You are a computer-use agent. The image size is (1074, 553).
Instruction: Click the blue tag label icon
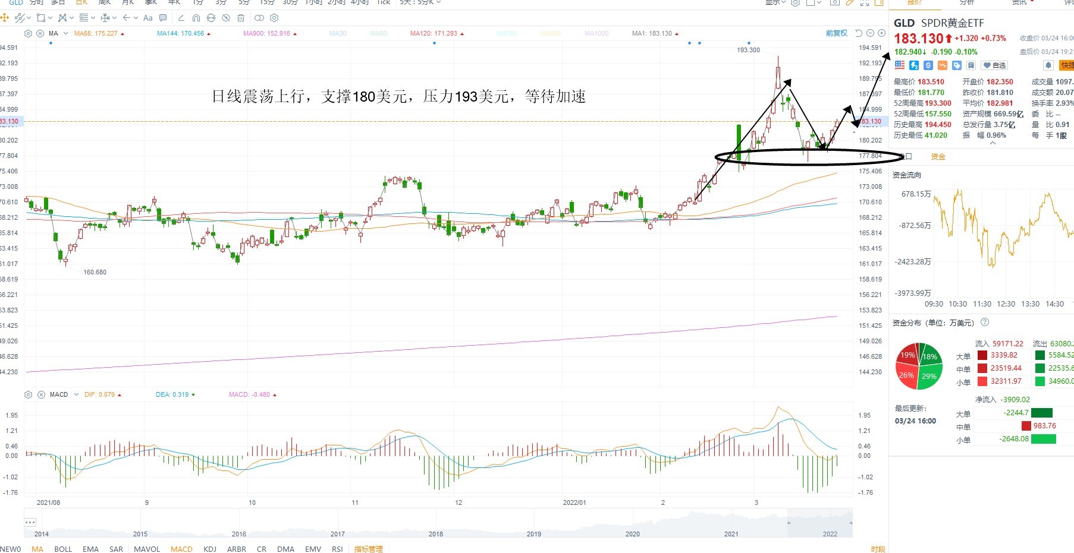pyautogui.click(x=957, y=65)
